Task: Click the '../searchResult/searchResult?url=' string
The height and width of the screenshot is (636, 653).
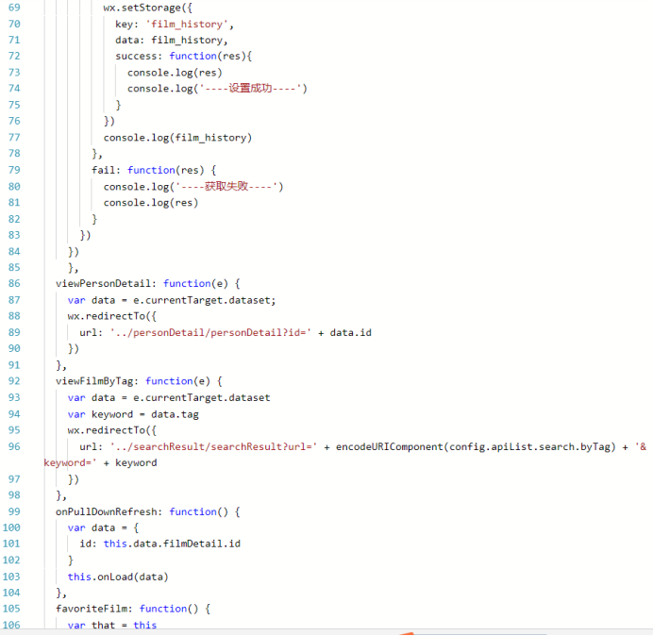Action: coord(213,447)
